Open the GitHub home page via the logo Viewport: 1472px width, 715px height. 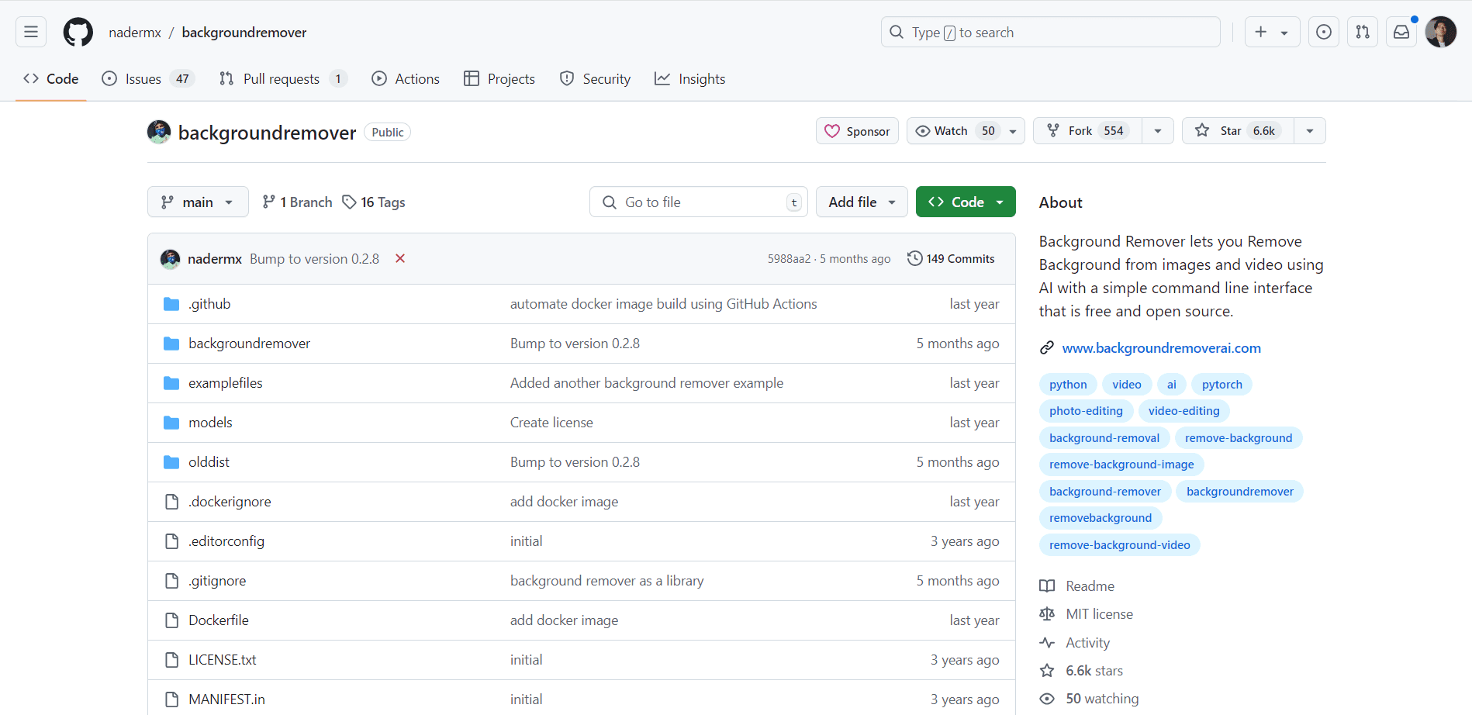tap(78, 32)
